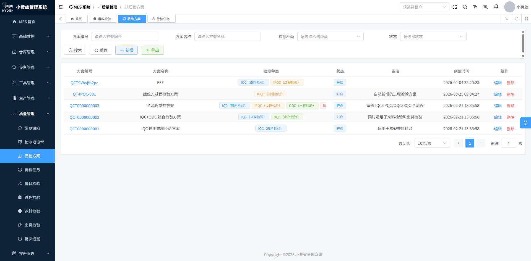Click the 新增 add button
The image size is (531, 261).
coord(126,50)
